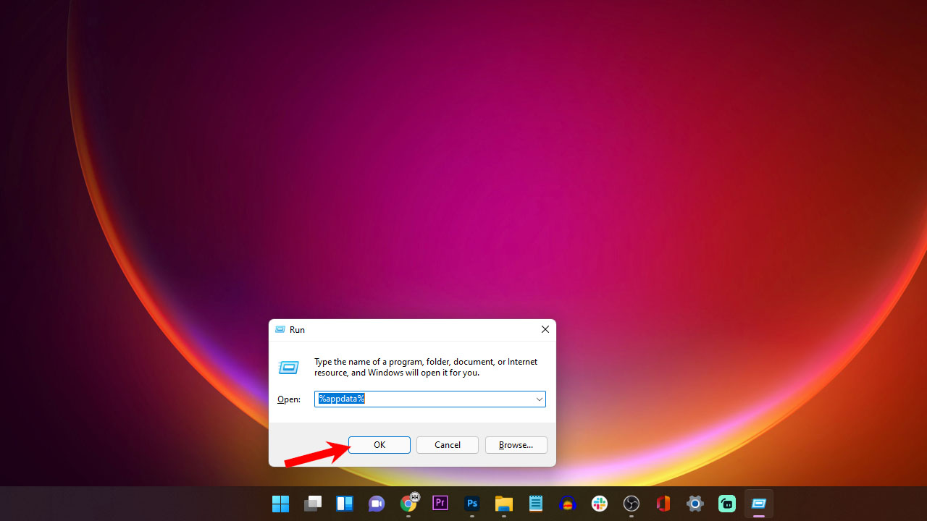Confirm with the OK button
Image resolution: width=927 pixels, height=521 pixels.
(379, 444)
